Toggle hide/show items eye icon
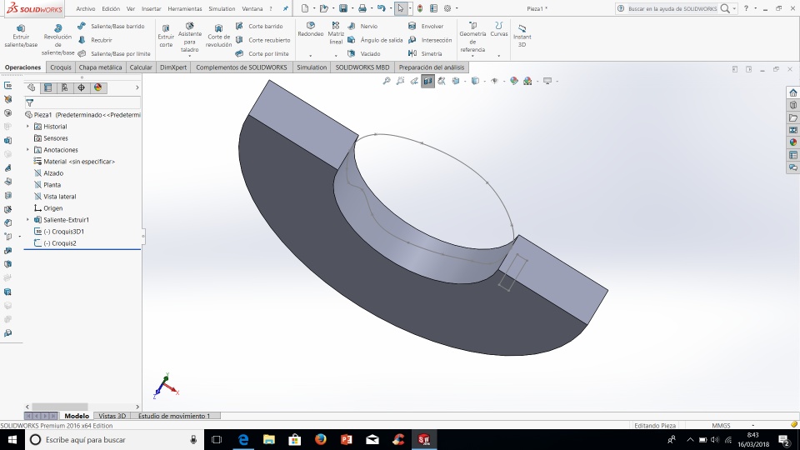Image resolution: width=800 pixels, height=450 pixels. pyautogui.click(x=494, y=81)
